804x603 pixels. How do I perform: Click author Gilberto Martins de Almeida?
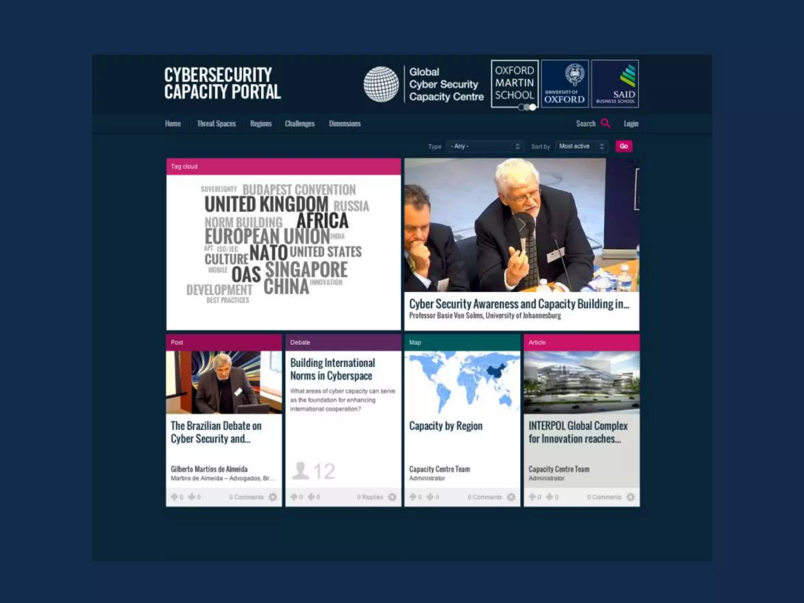tap(209, 469)
